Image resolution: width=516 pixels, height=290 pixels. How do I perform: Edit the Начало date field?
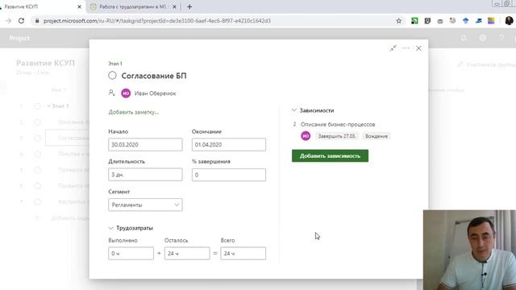coord(145,145)
